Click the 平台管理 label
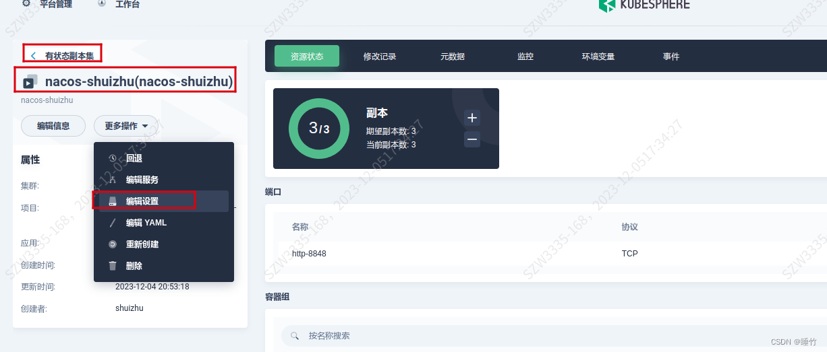This screenshot has width=827, height=352. [56, 4]
